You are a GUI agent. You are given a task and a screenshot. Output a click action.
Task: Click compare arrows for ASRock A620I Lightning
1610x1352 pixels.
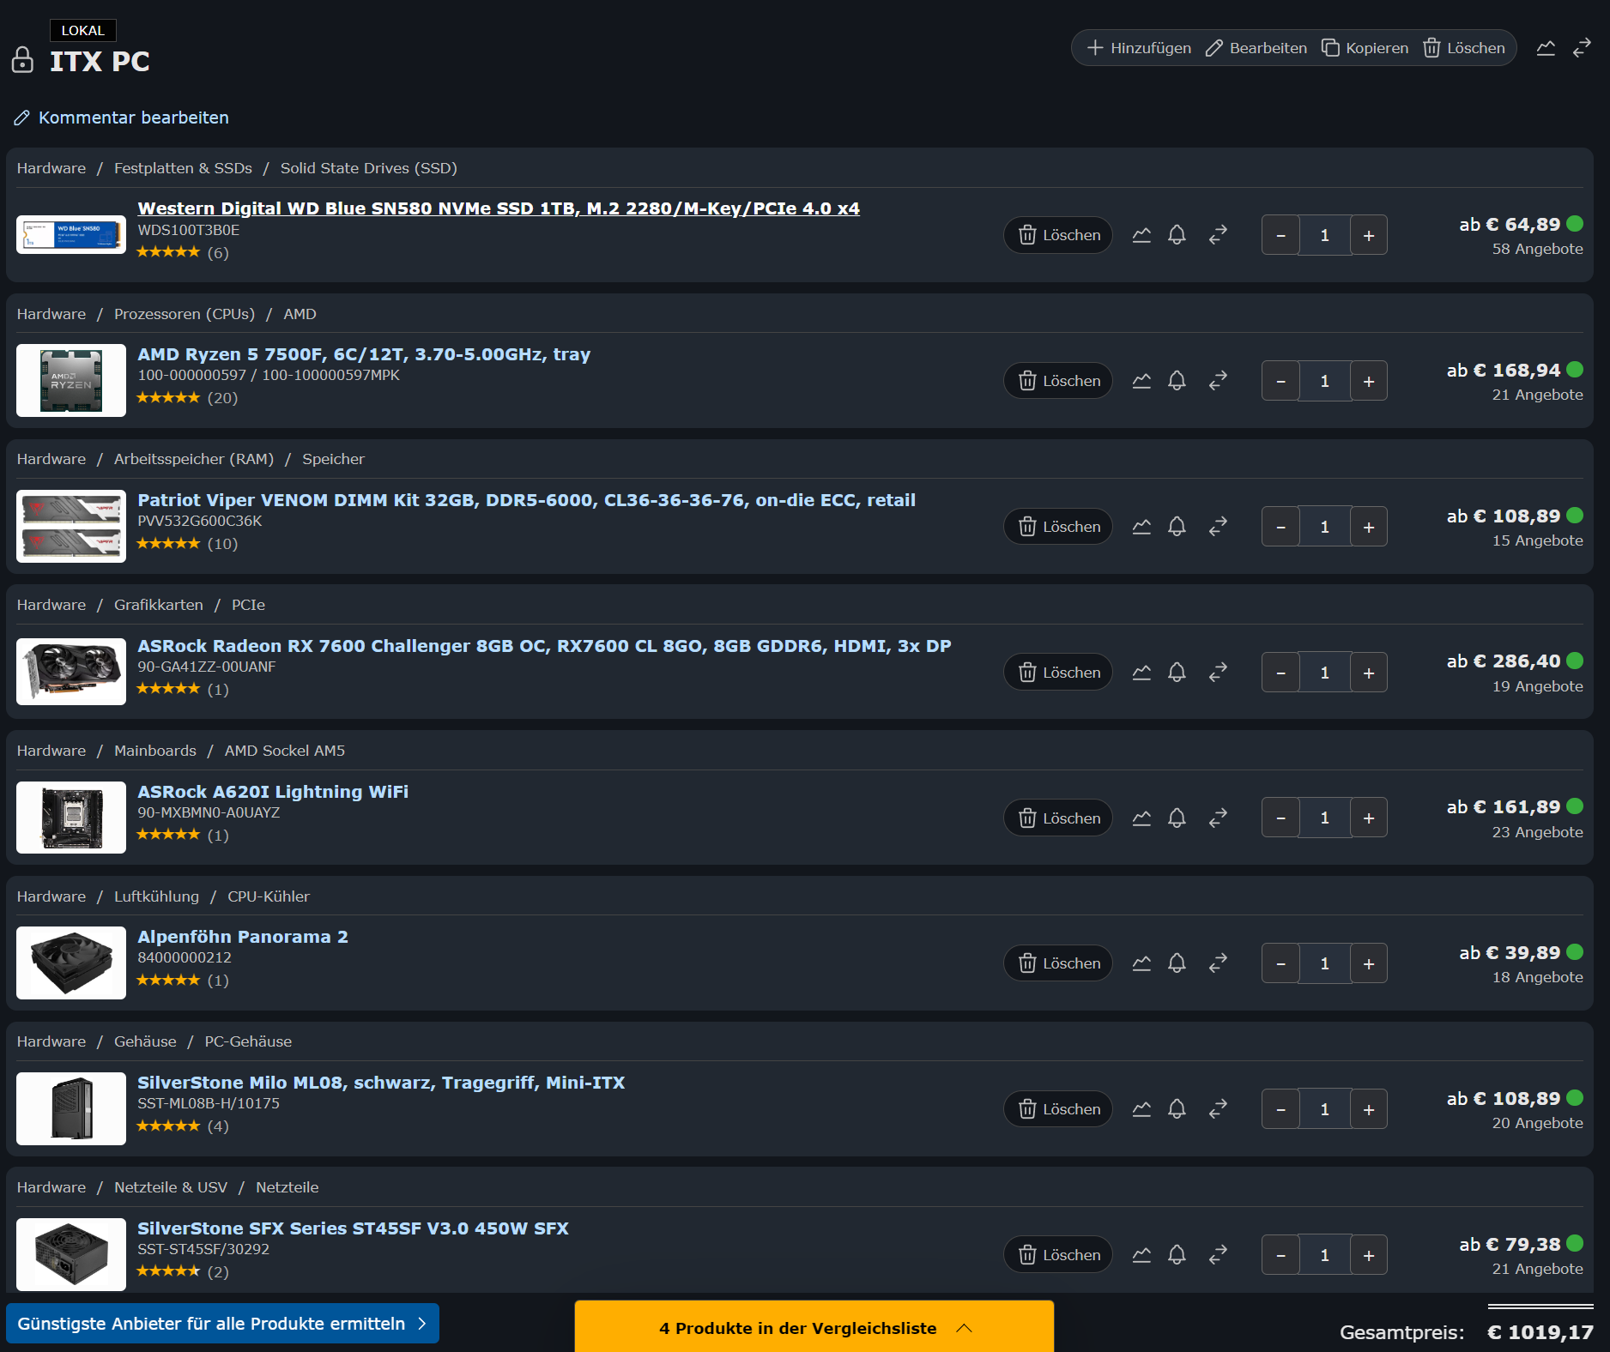tap(1218, 818)
